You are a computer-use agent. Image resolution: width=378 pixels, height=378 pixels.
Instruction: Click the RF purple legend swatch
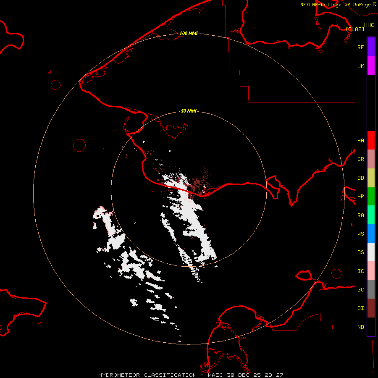tap(371, 47)
